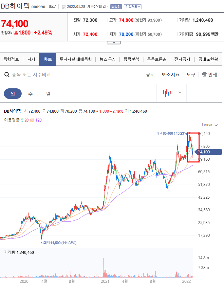The width and height of the screenshot is (224, 292).
Task: Expand the quote details down-arrow toggle
Action: tap(114, 43)
